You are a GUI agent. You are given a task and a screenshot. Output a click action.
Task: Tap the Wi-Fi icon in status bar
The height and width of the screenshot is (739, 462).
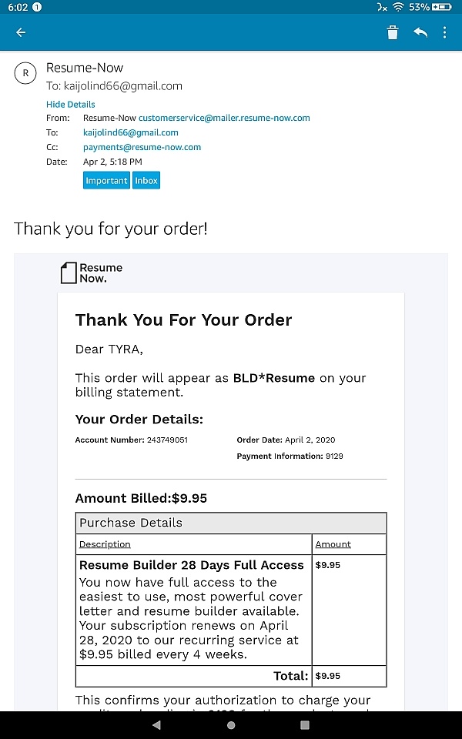(398, 7)
